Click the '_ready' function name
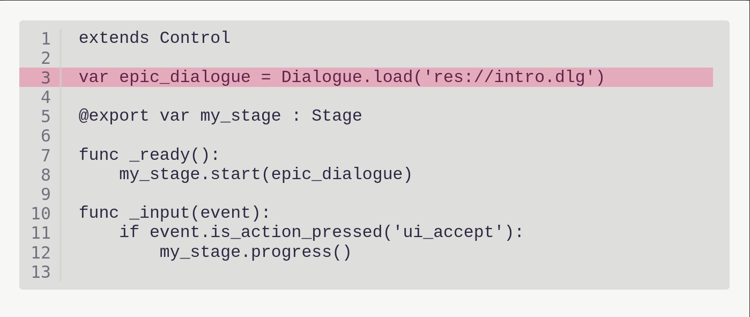The height and width of the screenshot is (317, 750). tap(160, 155)
